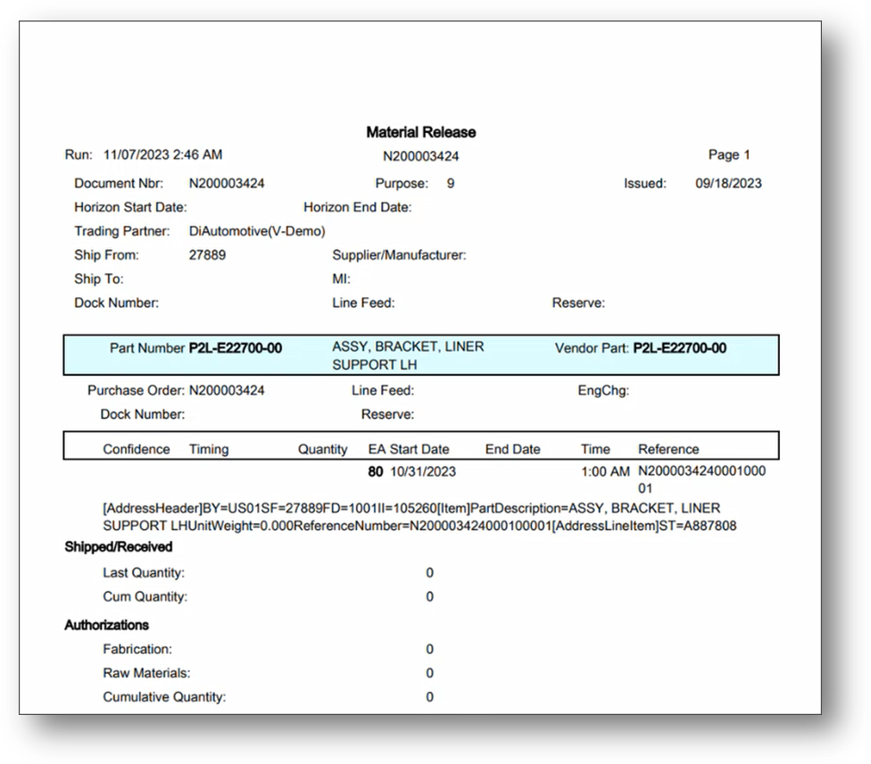Screen dimensions: 871x764
Task: Click the time value 1:00 AM
Action: (605, 472)
